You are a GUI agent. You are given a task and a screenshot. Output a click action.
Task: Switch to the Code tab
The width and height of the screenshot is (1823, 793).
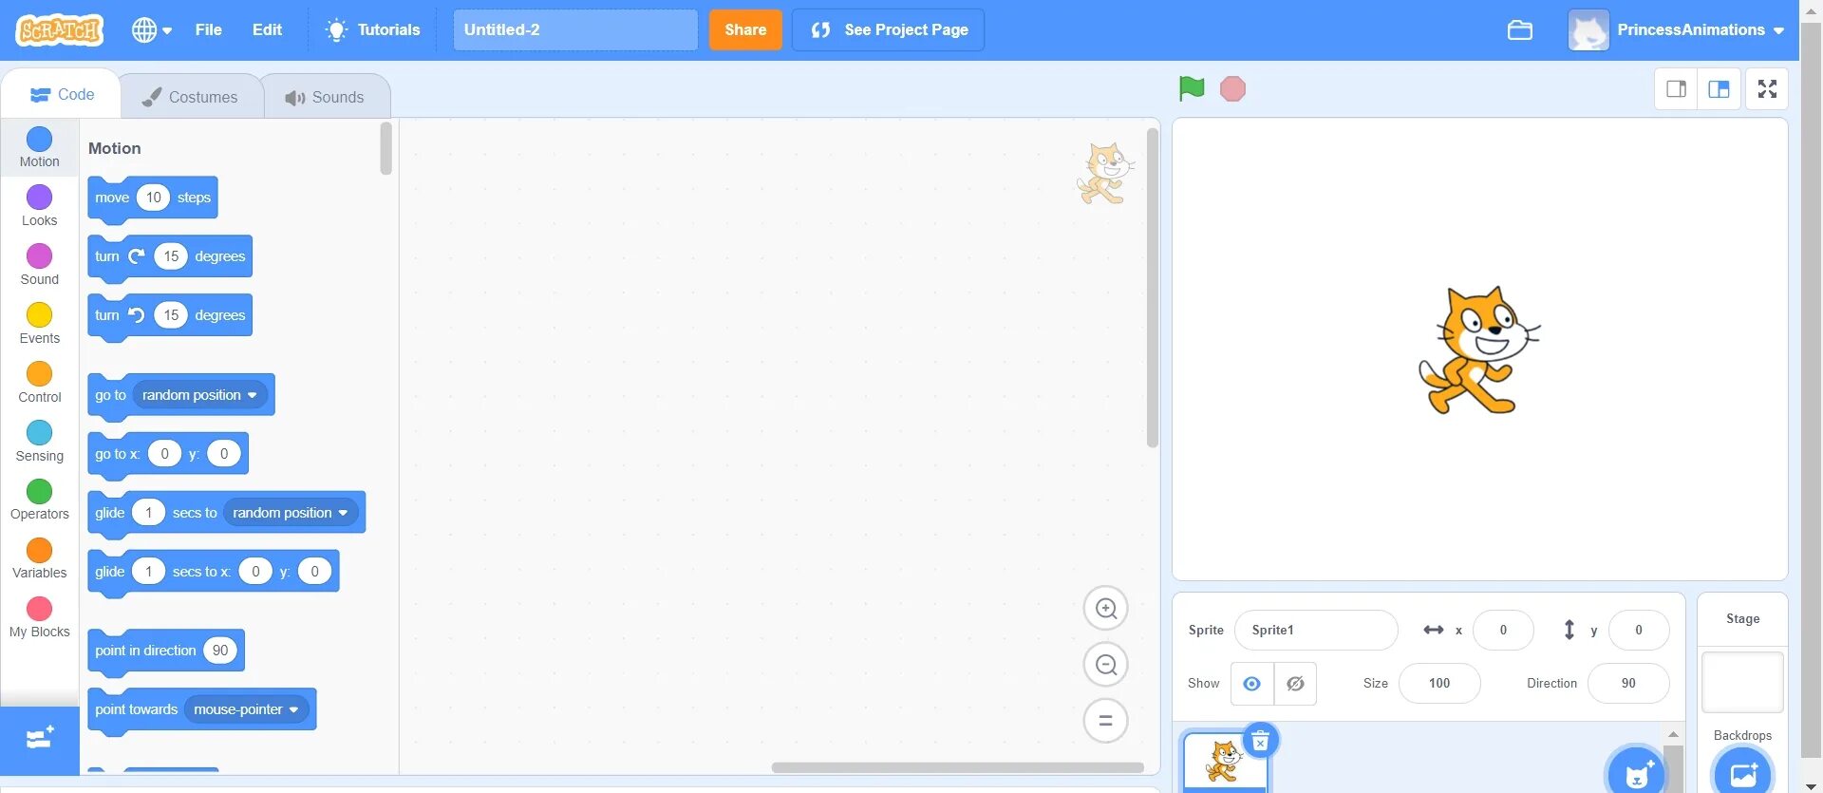pyautogui.click(x=62, y=95)
